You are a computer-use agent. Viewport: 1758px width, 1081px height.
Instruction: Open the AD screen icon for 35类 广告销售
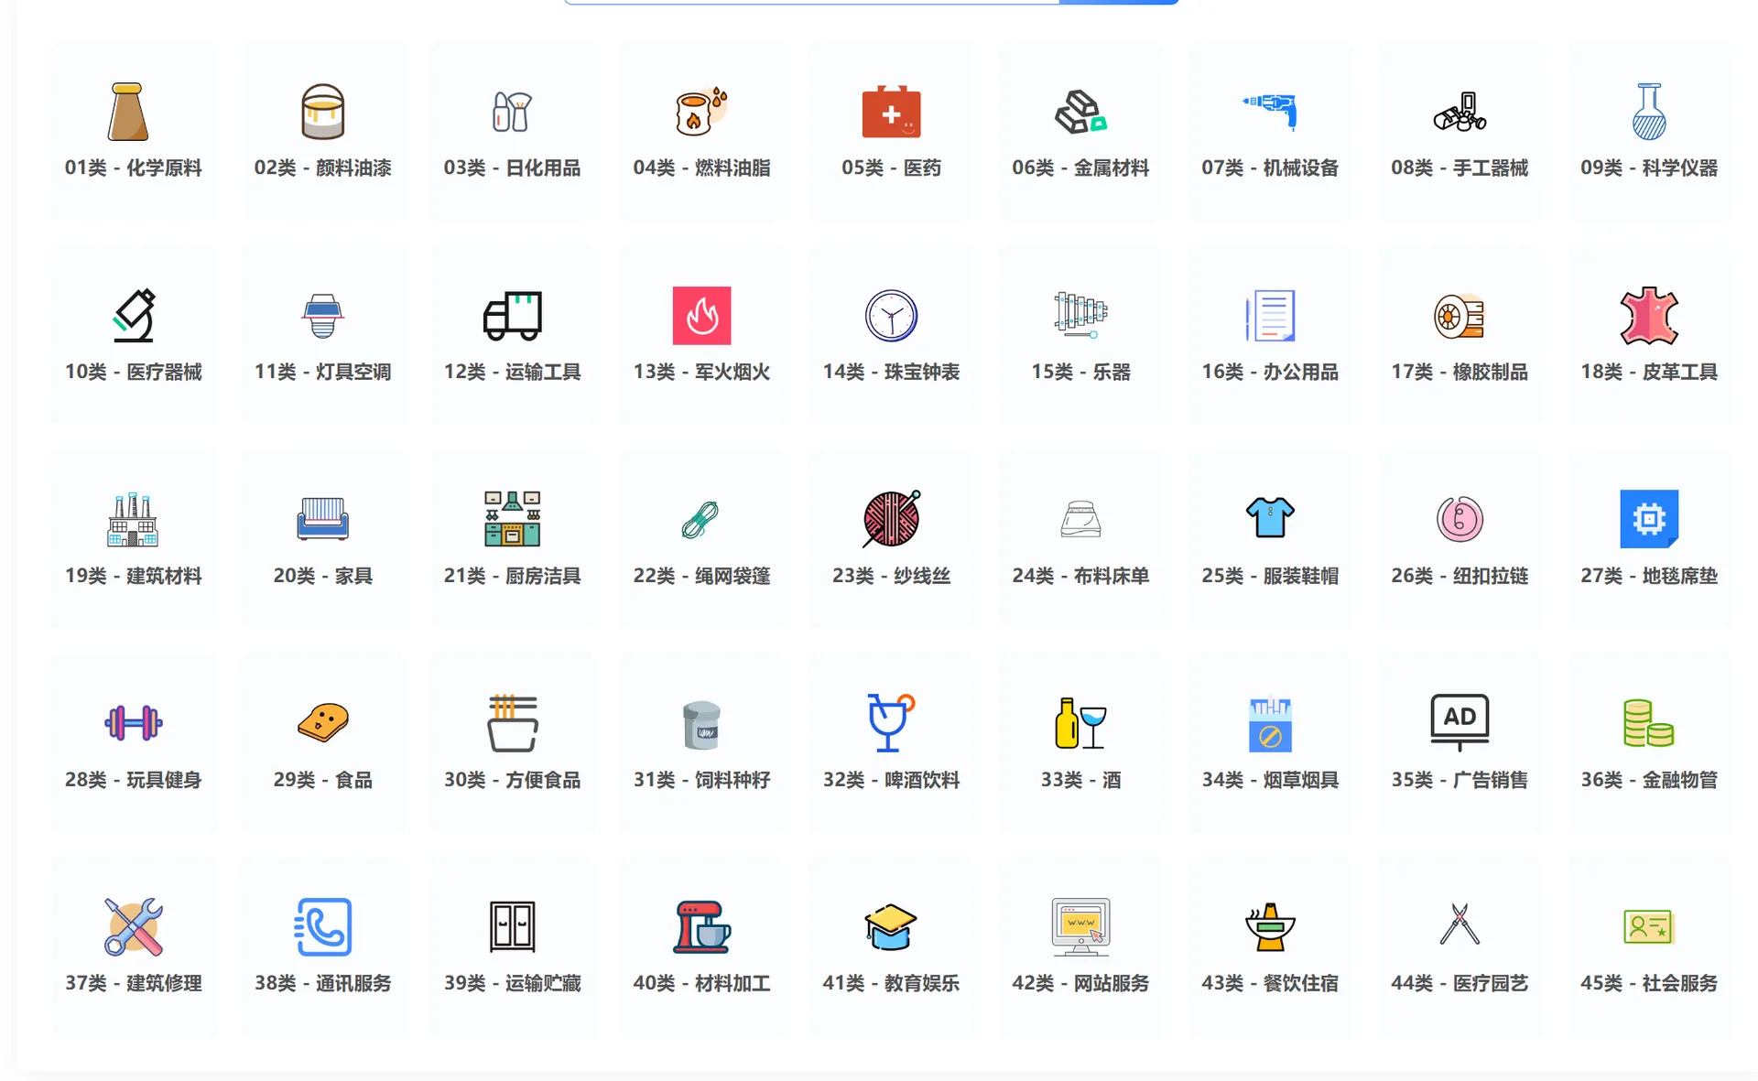coord(1460,723)
